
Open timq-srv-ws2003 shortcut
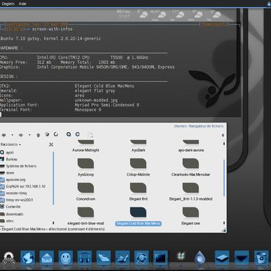16,200
